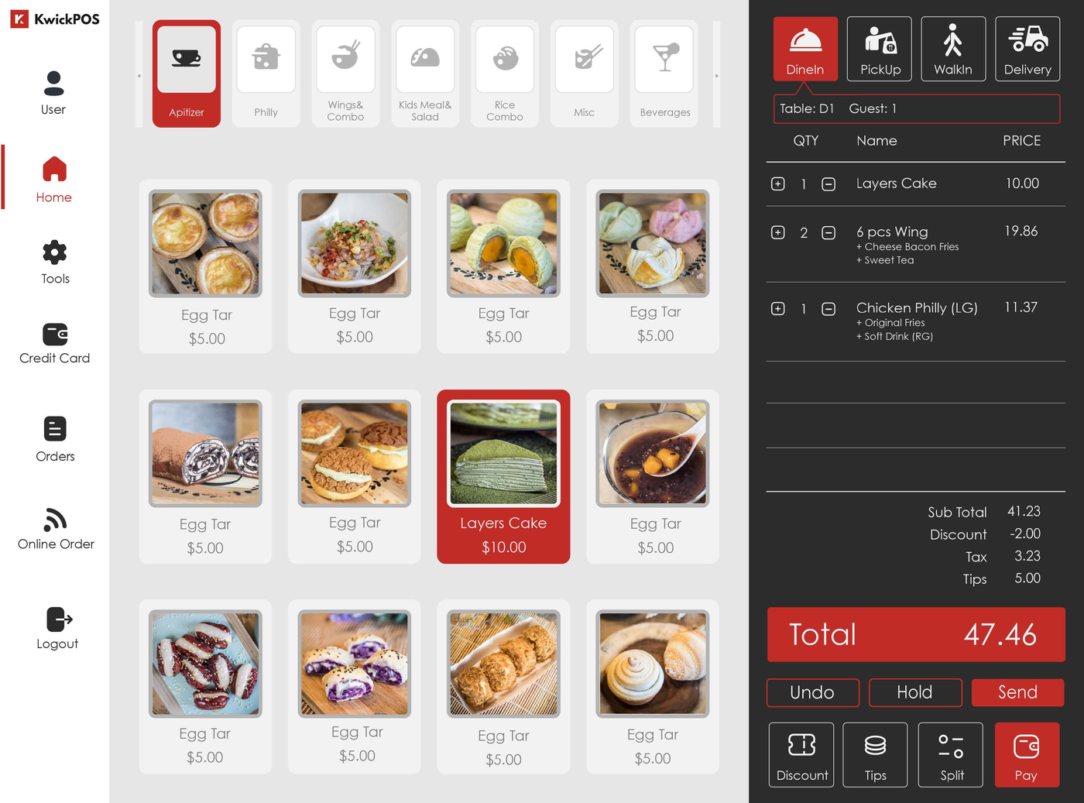Select WalkIn order type
The image size is (1084, 803).
click(x=953, y=49)
